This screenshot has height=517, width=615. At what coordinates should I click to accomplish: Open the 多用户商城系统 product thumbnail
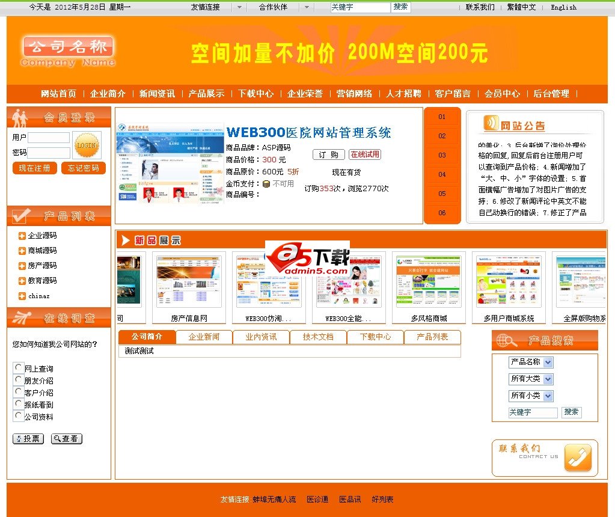(509, 281)
